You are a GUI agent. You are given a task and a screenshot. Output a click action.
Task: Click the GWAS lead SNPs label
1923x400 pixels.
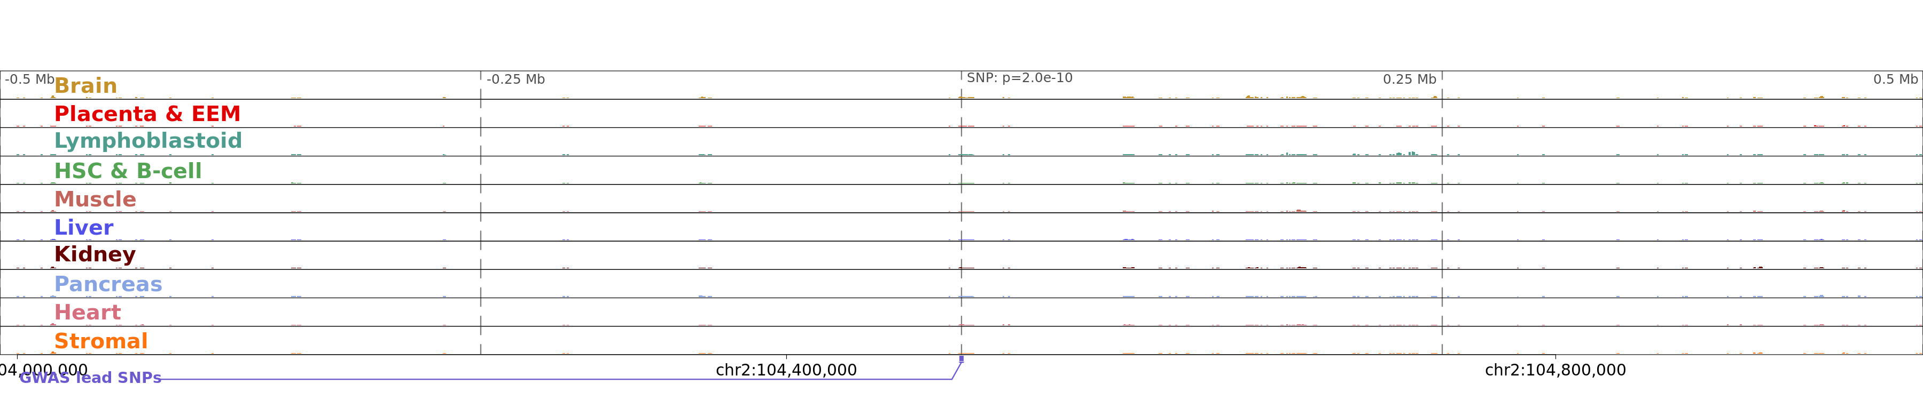tap(90, 378)
